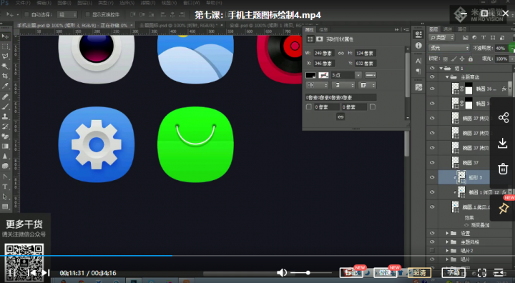Collapse the 主题商店 layer group
This screenshot has width=515, height=283.
coord(447,77)
